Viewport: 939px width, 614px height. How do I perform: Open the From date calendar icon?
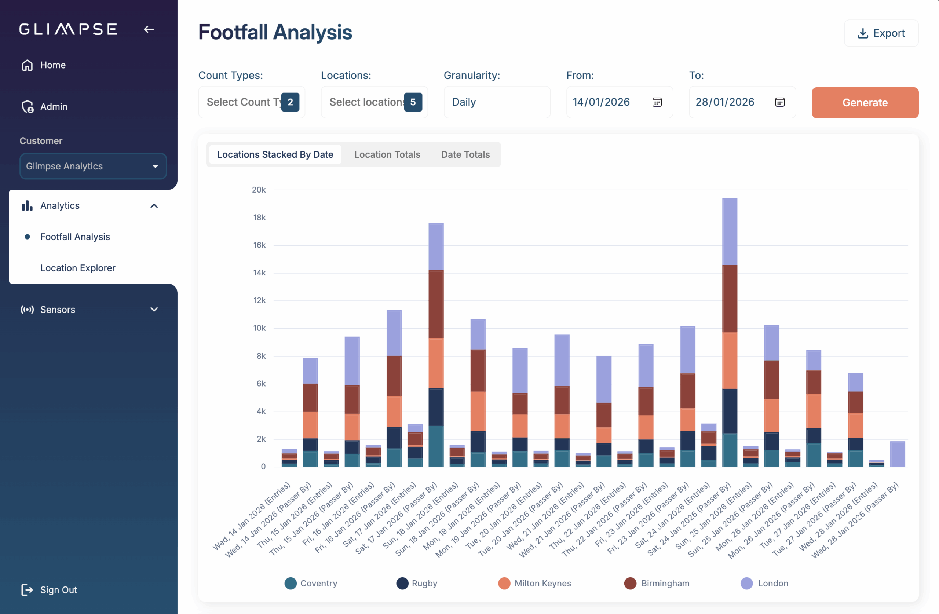[x=657, y=102]
